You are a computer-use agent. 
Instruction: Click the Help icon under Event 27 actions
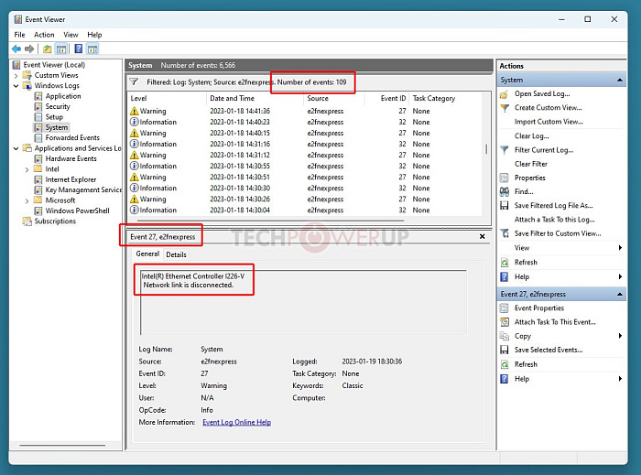tap(504, 379)
